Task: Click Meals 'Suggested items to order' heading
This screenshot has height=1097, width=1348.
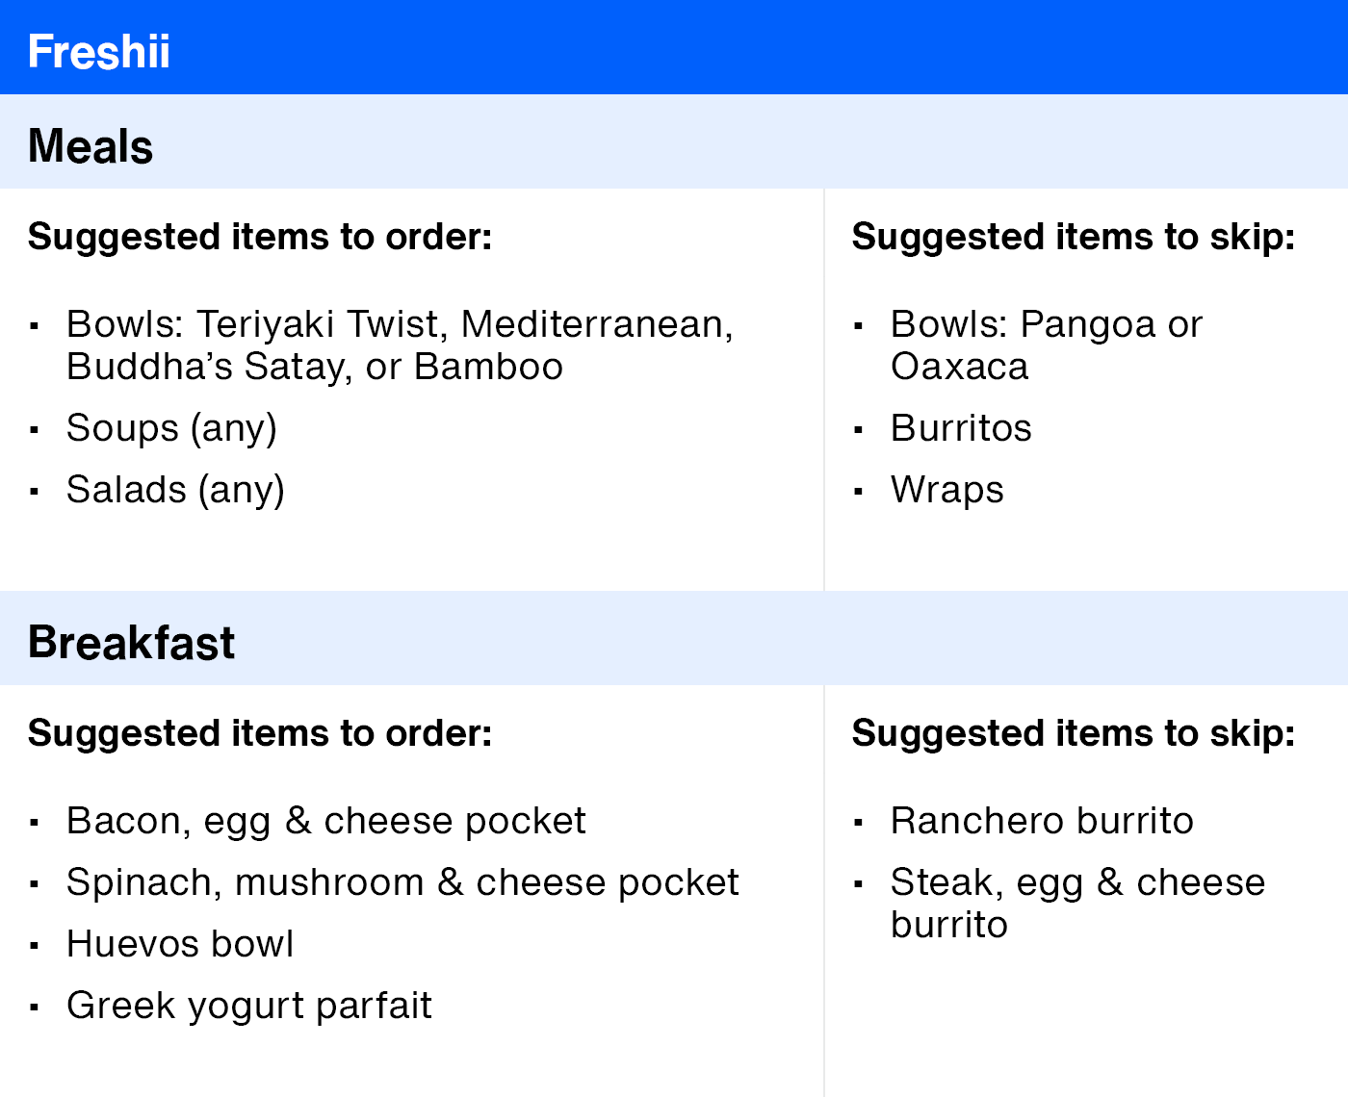Action: pos(260,237)
